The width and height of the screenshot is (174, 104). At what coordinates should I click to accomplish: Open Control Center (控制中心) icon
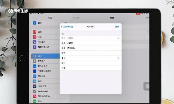[x=35, y=61]
